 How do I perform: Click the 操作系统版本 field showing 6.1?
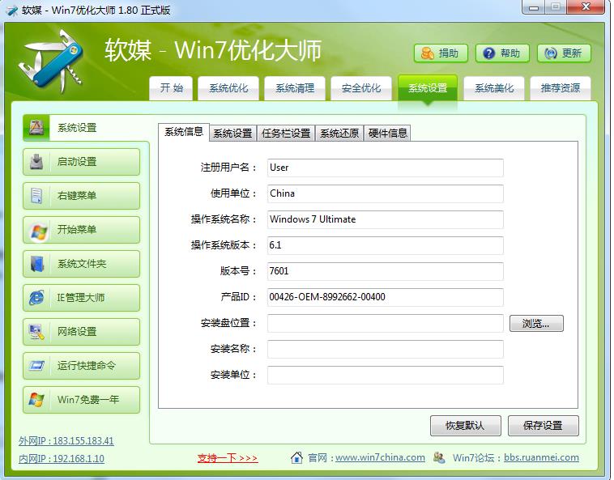click(386, 245)
